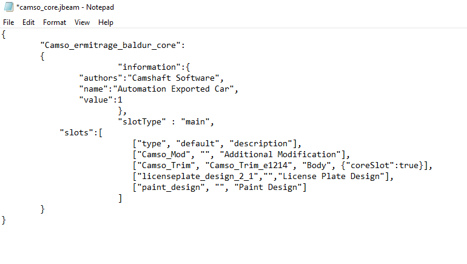Screen dimensions: 467x264
Task: Click the Notepad icon in the title bar
Action: coord(8,7)
